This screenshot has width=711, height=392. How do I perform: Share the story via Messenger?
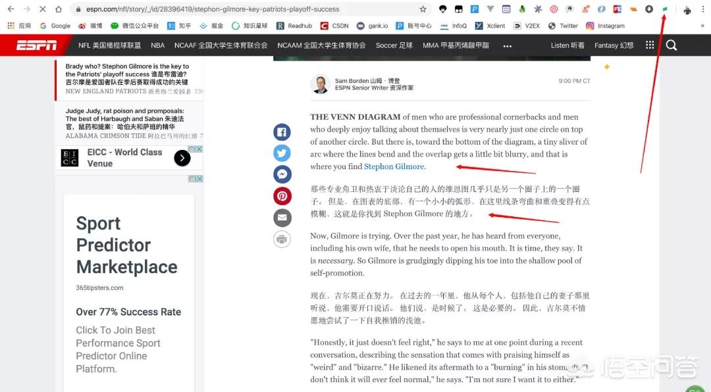pyautogui.click(x=282, y=174)
